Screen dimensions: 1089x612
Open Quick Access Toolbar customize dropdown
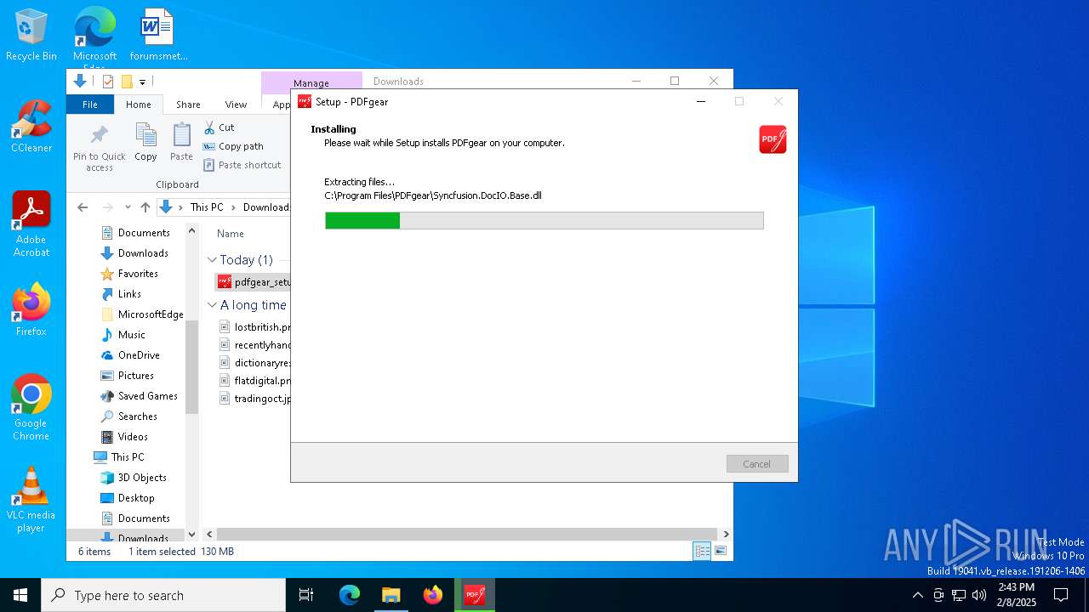[x=142, y=82]
